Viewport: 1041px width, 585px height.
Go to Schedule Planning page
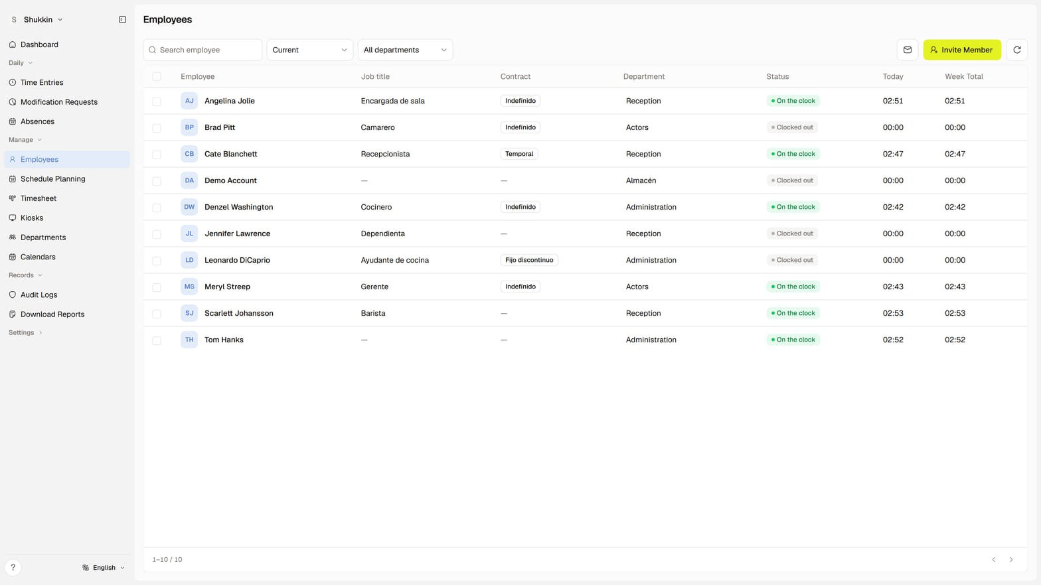[66, 179]
